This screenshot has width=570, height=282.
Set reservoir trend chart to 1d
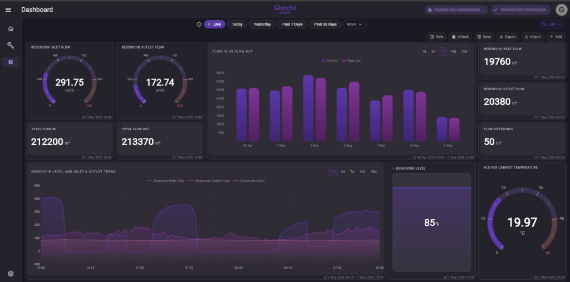pyautogui.click(x=333, y=171)
